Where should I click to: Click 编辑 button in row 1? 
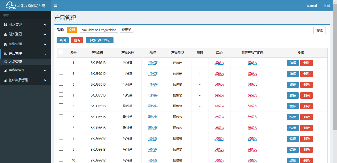(x=292, y=63)
